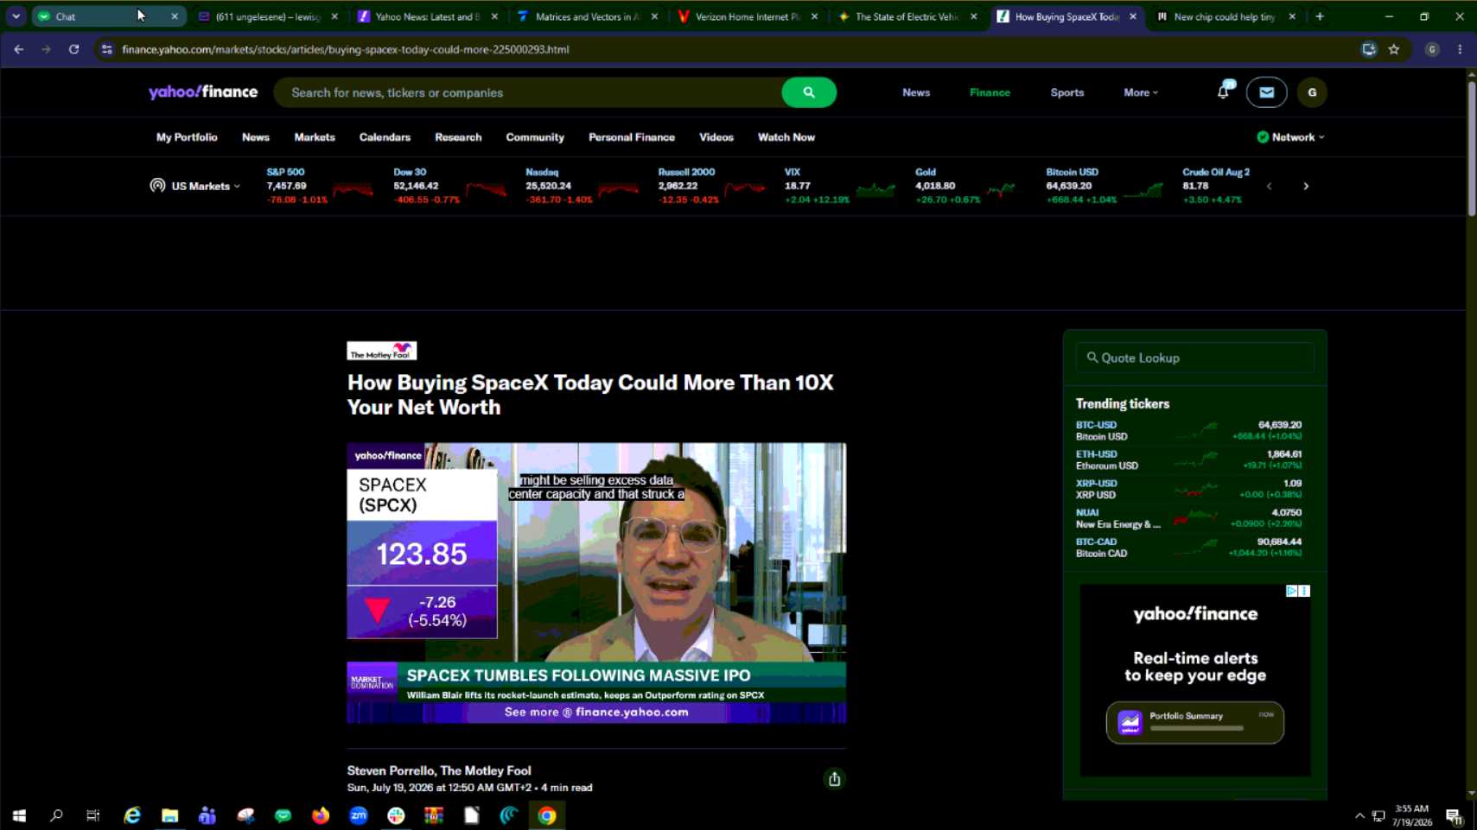
Task: Open File Explorer from the taskbar
Action: 169,815
